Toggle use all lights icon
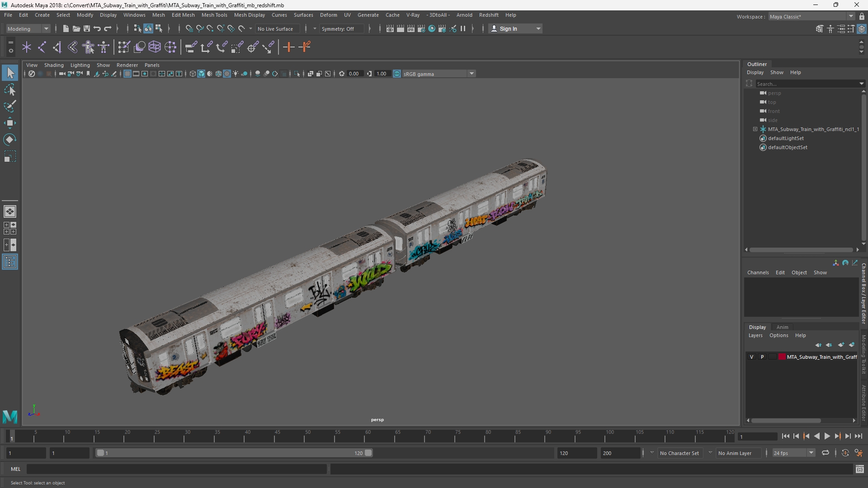 pos(236,74)
